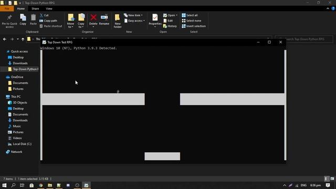The image size is (336, 189).
Task: Click History in the Open group
Action: coord(170,26)
